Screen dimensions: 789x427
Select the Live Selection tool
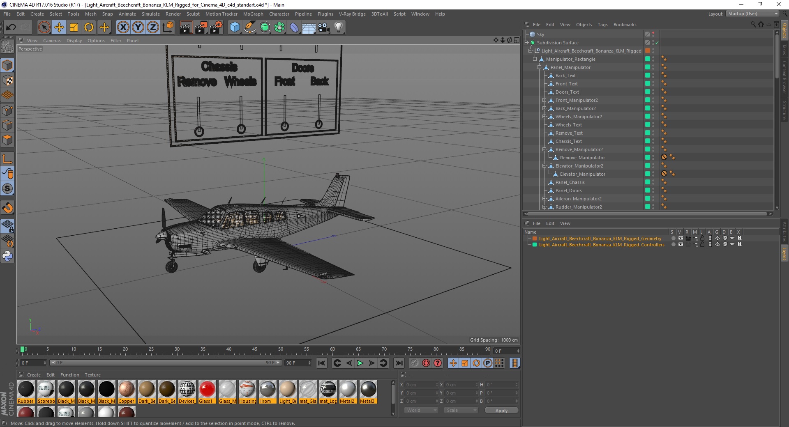(44, 28)
